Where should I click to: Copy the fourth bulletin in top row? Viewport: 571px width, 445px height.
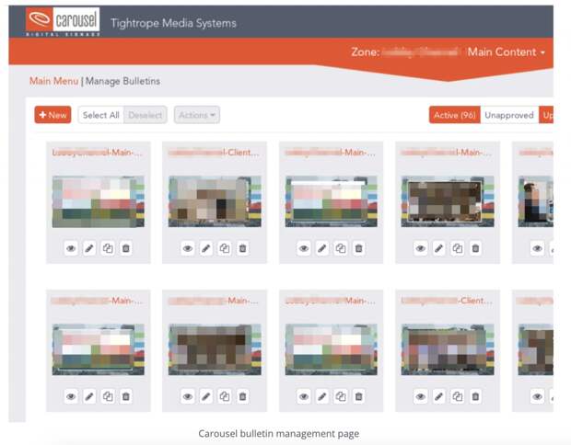(x=458, y=248)
